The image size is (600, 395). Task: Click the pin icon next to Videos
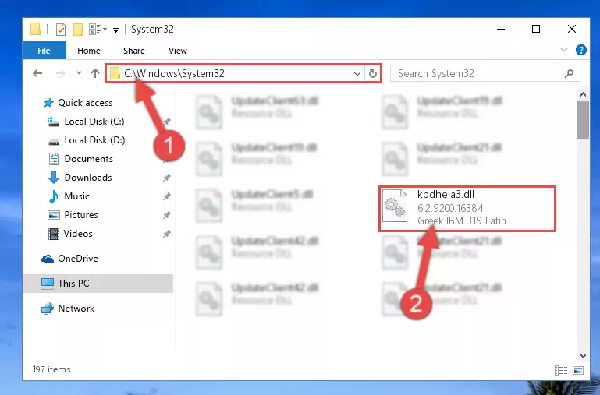pos(166,234)
